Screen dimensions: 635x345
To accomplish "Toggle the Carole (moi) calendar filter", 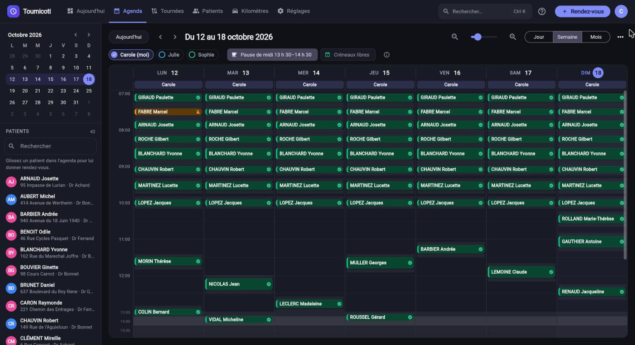I will coord(131,55).
